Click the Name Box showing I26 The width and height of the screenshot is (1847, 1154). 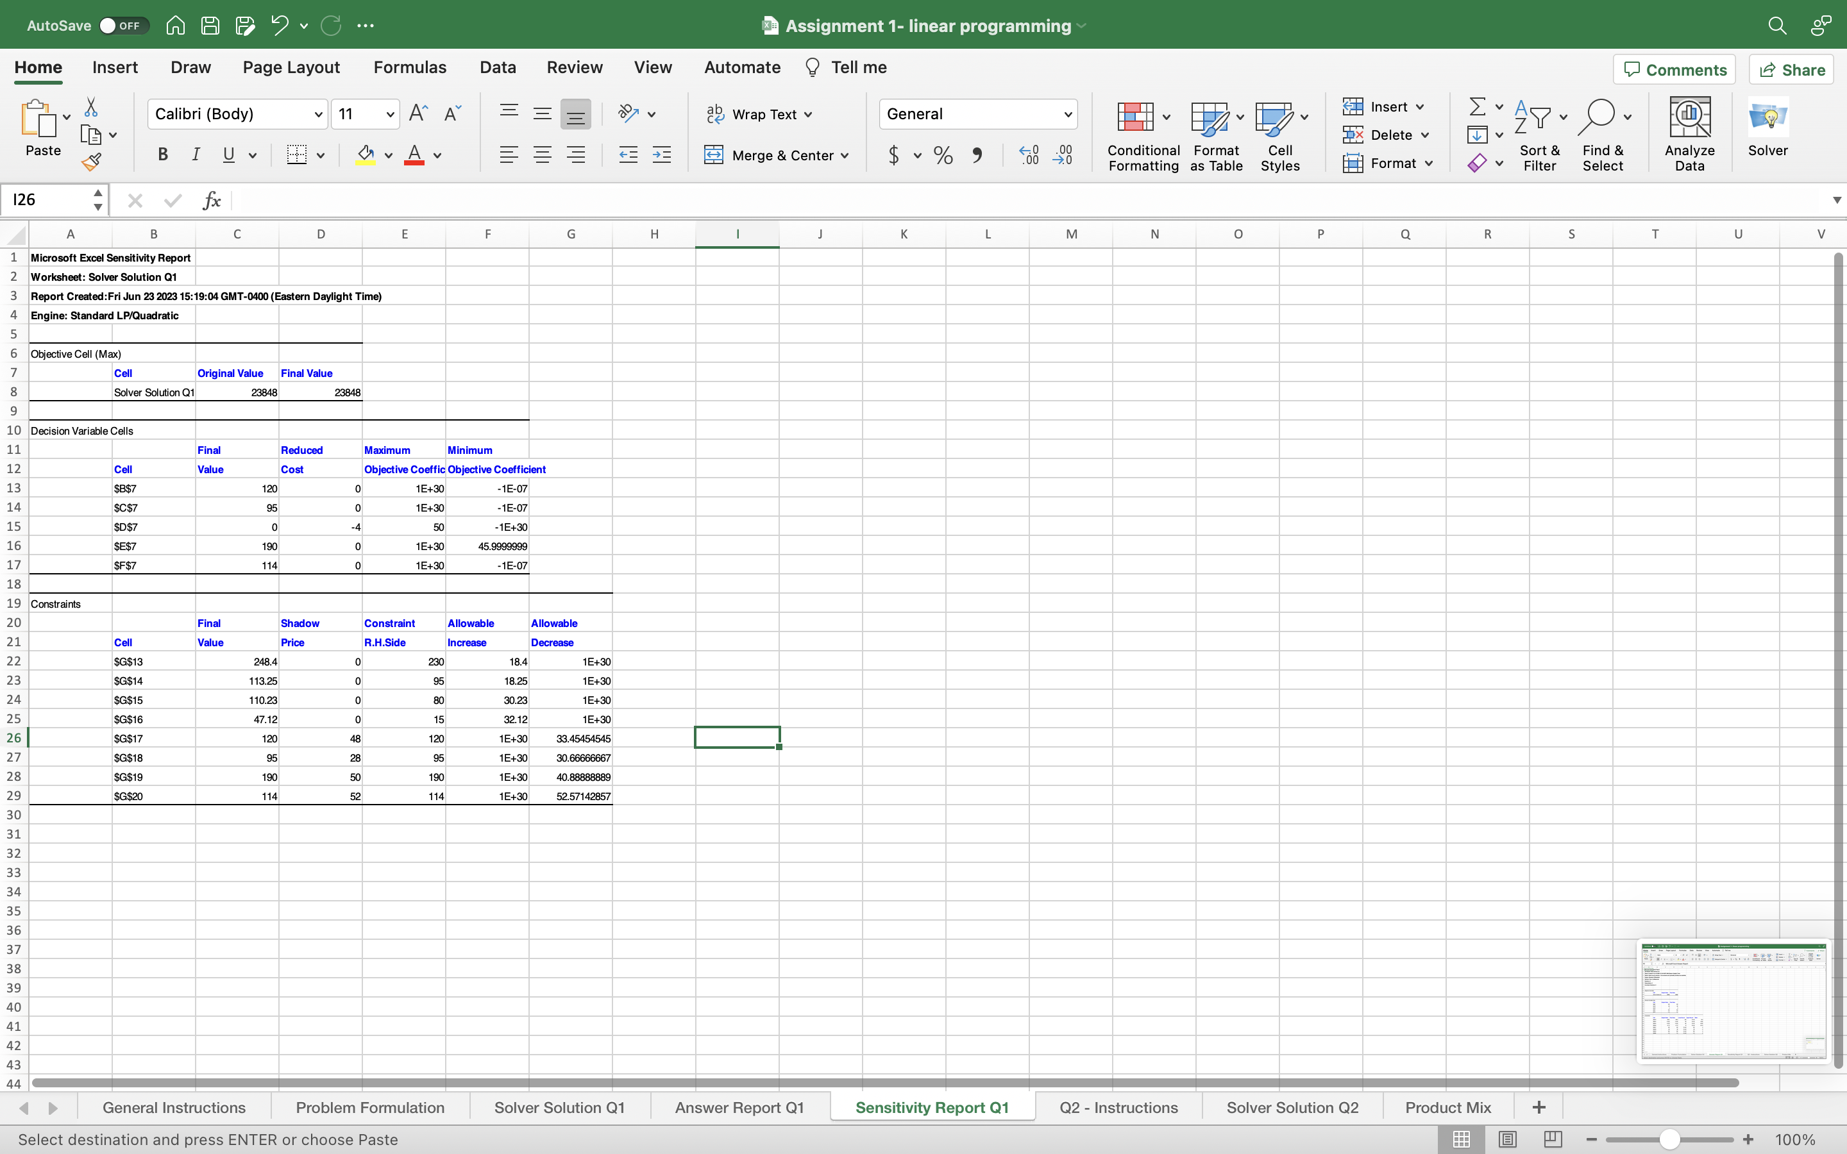(x=46, y=200)
